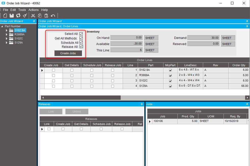Click the On Hand quantity field
This screenshot has height=166, width=250.
(x=127, y=38)
